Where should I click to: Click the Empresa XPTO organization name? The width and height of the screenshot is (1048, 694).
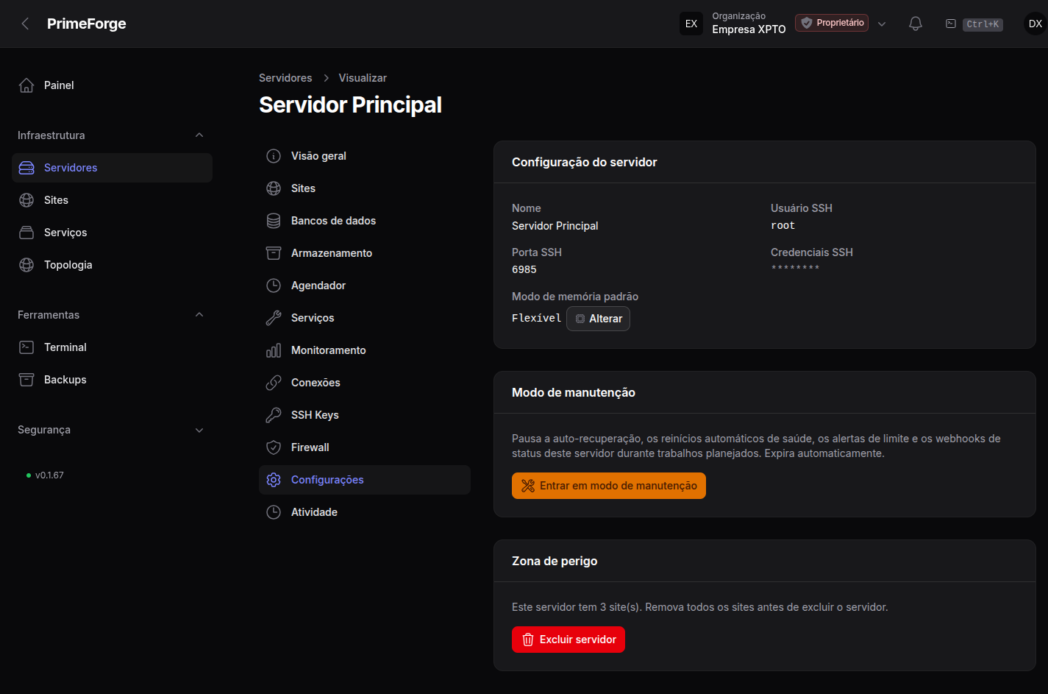(749, 29)
